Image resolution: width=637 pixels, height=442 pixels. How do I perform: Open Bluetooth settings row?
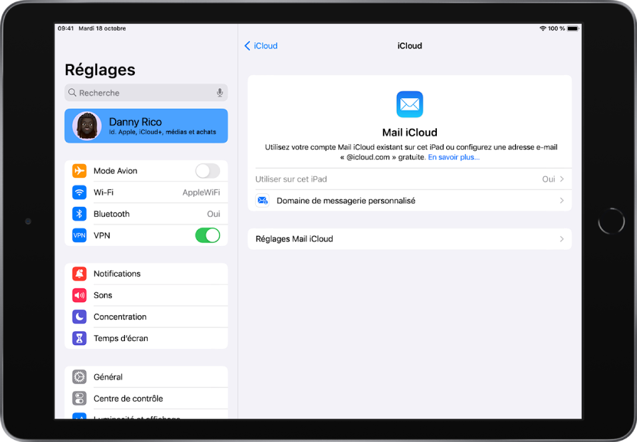coord(146,213)
